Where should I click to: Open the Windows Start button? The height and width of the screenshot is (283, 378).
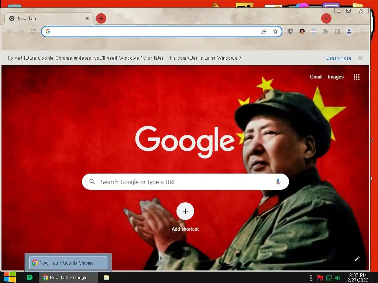[x=10, y=277]
